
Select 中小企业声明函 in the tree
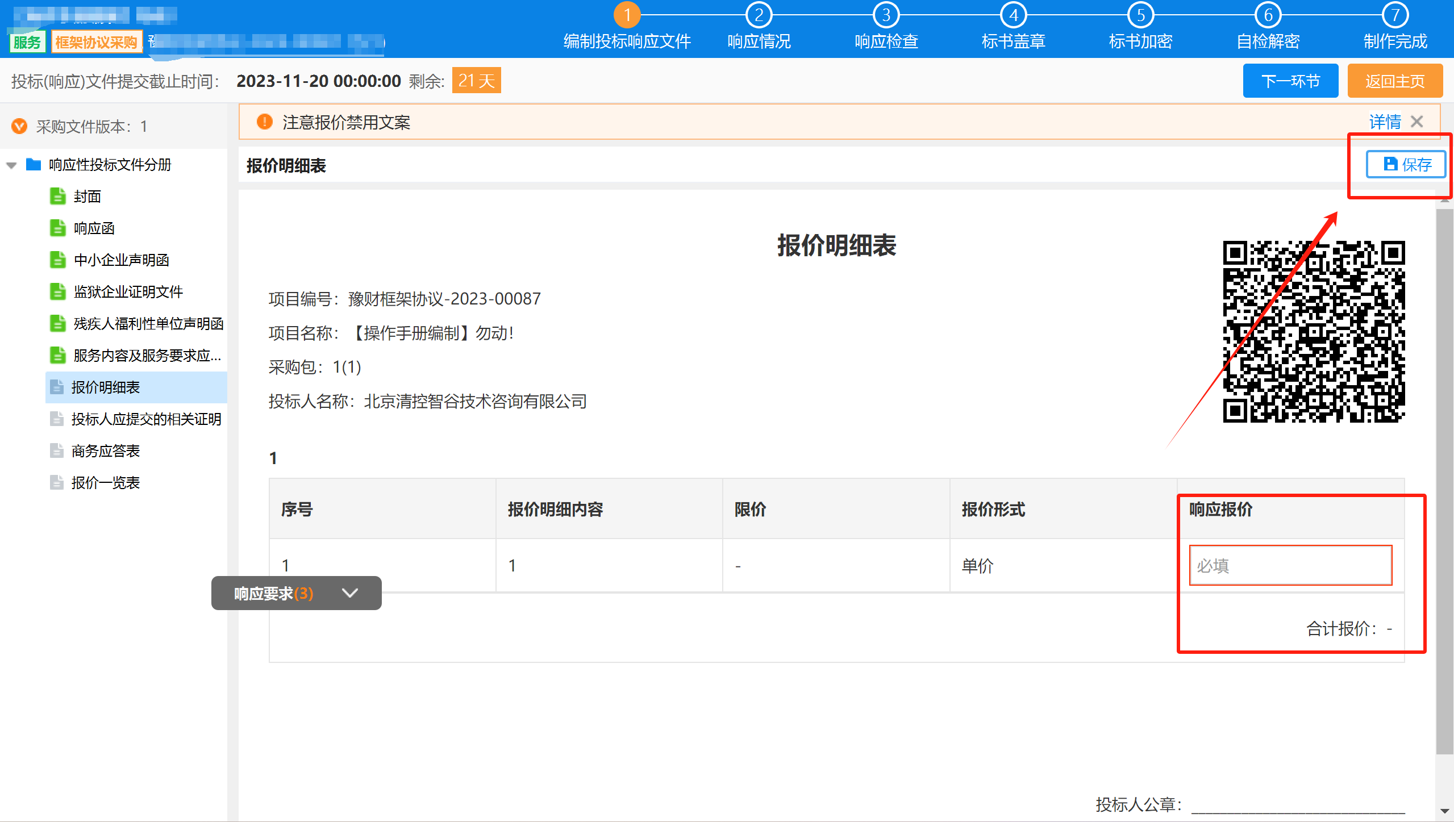point(122,260)
